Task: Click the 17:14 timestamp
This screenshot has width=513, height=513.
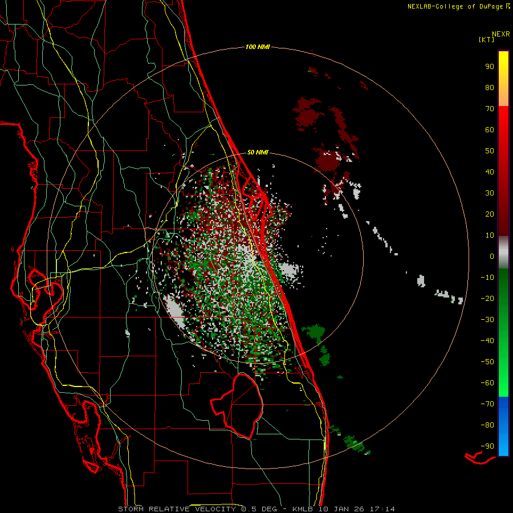Action: [x=382, y=509]
